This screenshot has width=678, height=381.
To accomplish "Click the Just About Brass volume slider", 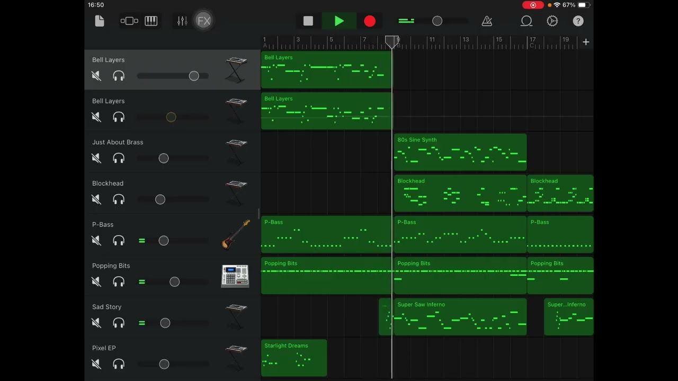I will [164, 158].
